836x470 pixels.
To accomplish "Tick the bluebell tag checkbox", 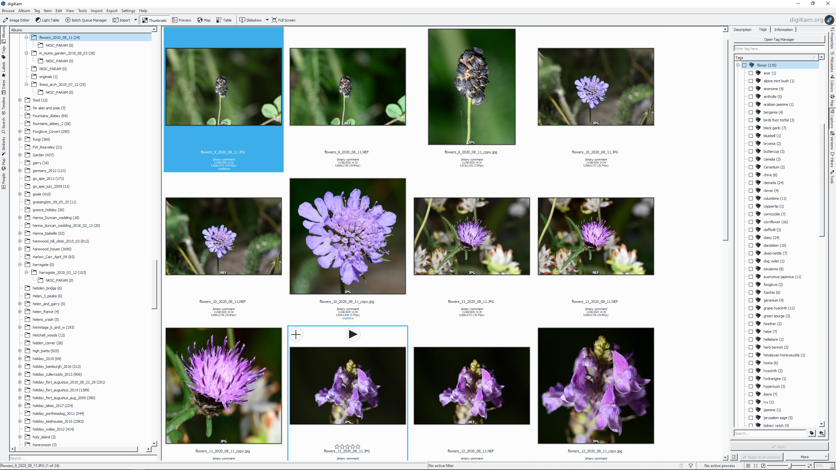I will click(x=751, y=136).
